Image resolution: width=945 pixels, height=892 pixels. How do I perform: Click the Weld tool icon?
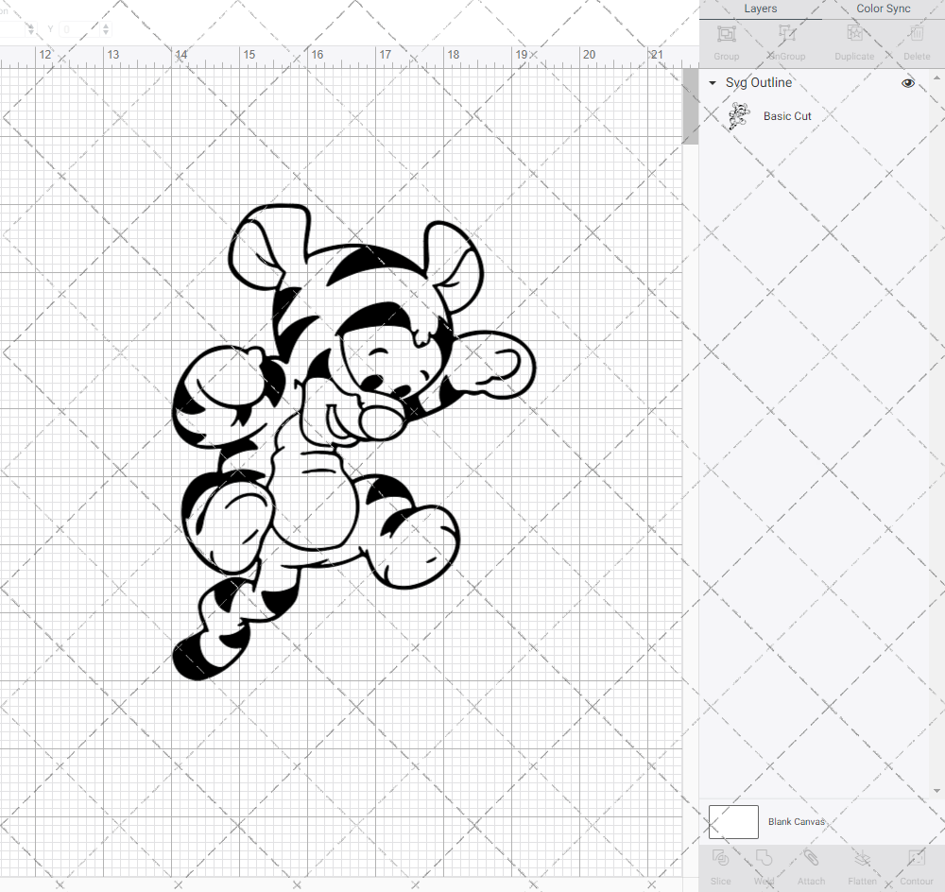(x=764, y=858)
